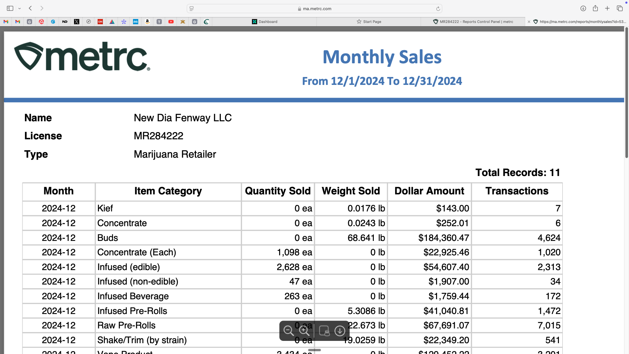Switch to the Start Page tab

[x=369, y=22]
